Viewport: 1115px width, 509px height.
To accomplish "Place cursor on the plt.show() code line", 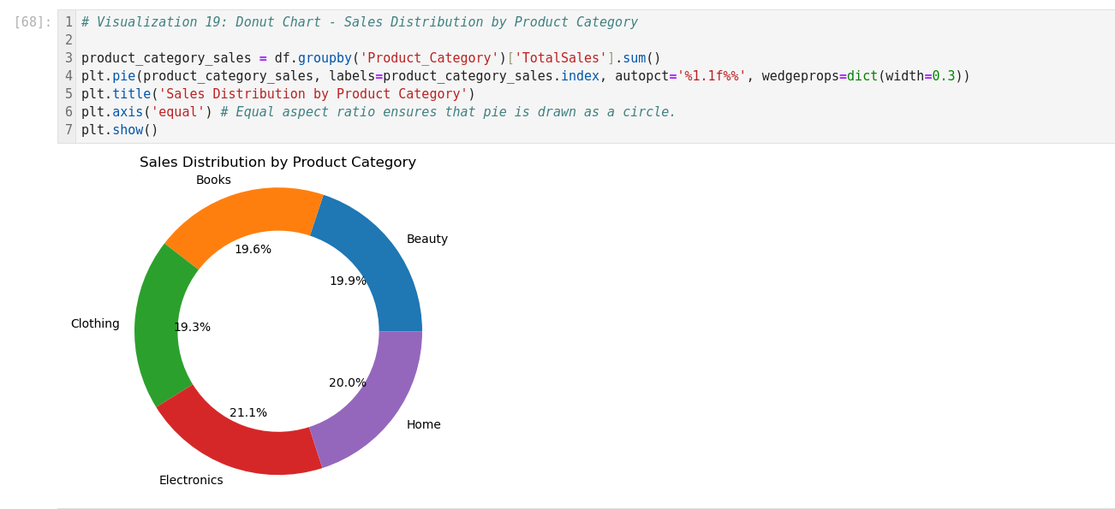I will 120,130.
